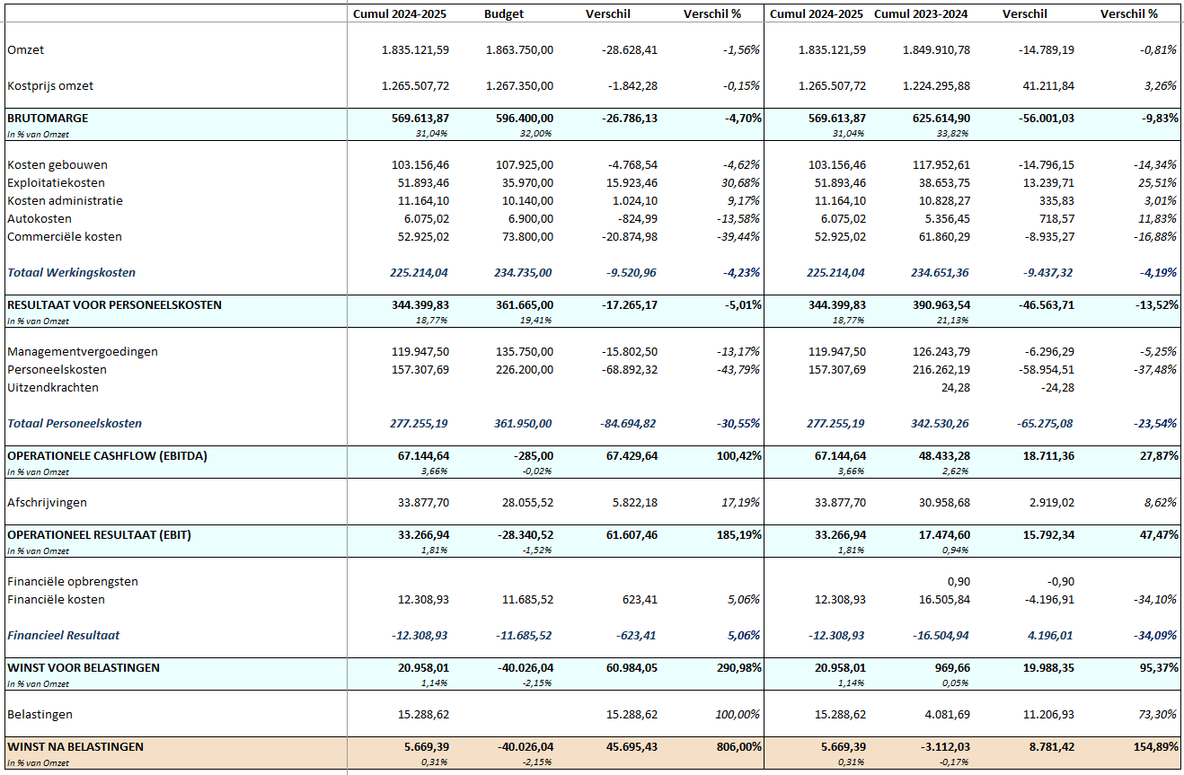The height and width of the screenshot is (775, 1184).
Task: Select the BRUTOMARGE row label
Action: click(x=48, y=119)
